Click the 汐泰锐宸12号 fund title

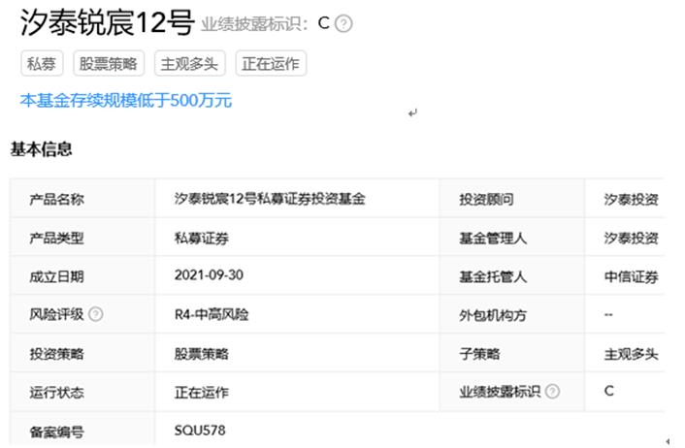tap(107, 22)
